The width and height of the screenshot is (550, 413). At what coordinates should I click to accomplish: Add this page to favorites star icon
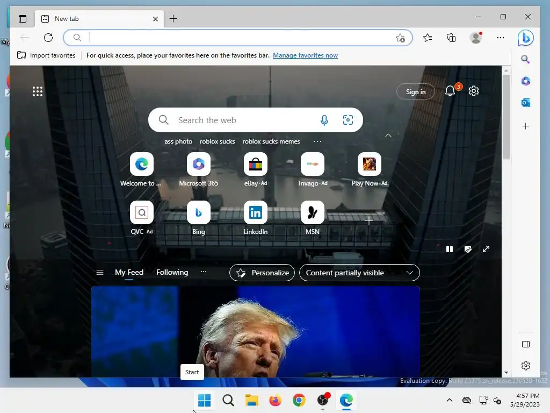[400, 38]
